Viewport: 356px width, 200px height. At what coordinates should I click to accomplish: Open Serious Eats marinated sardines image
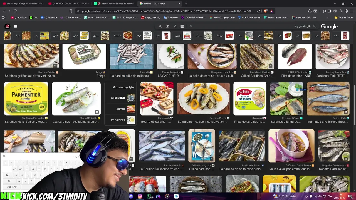(x=328, y=99)
